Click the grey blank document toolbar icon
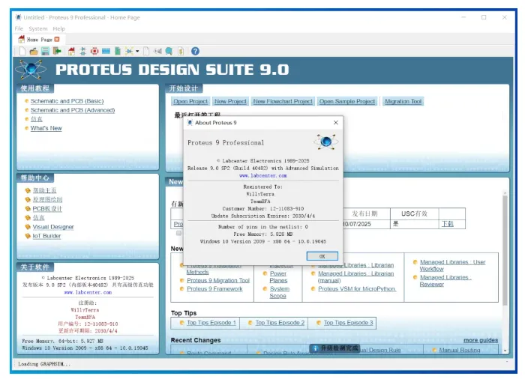Image resolution: width=525 pixels, height=379 pixels. coord(146,51)
